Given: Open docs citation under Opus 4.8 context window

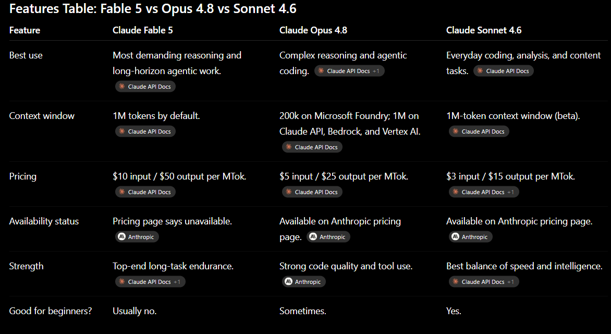Looking at the screenshot, I should (312, 147).
